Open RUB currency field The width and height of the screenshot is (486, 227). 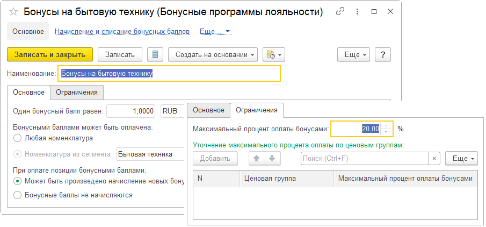point(173,111)
